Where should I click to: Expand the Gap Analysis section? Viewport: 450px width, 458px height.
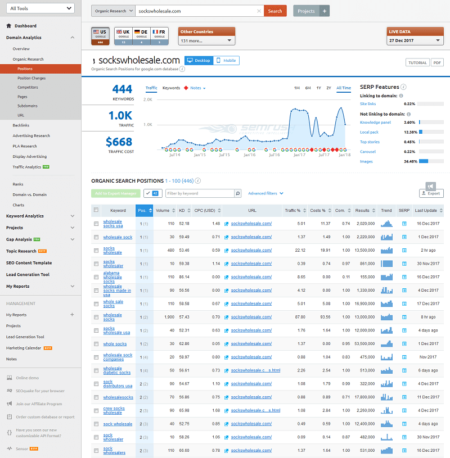(x=72, y=239)
